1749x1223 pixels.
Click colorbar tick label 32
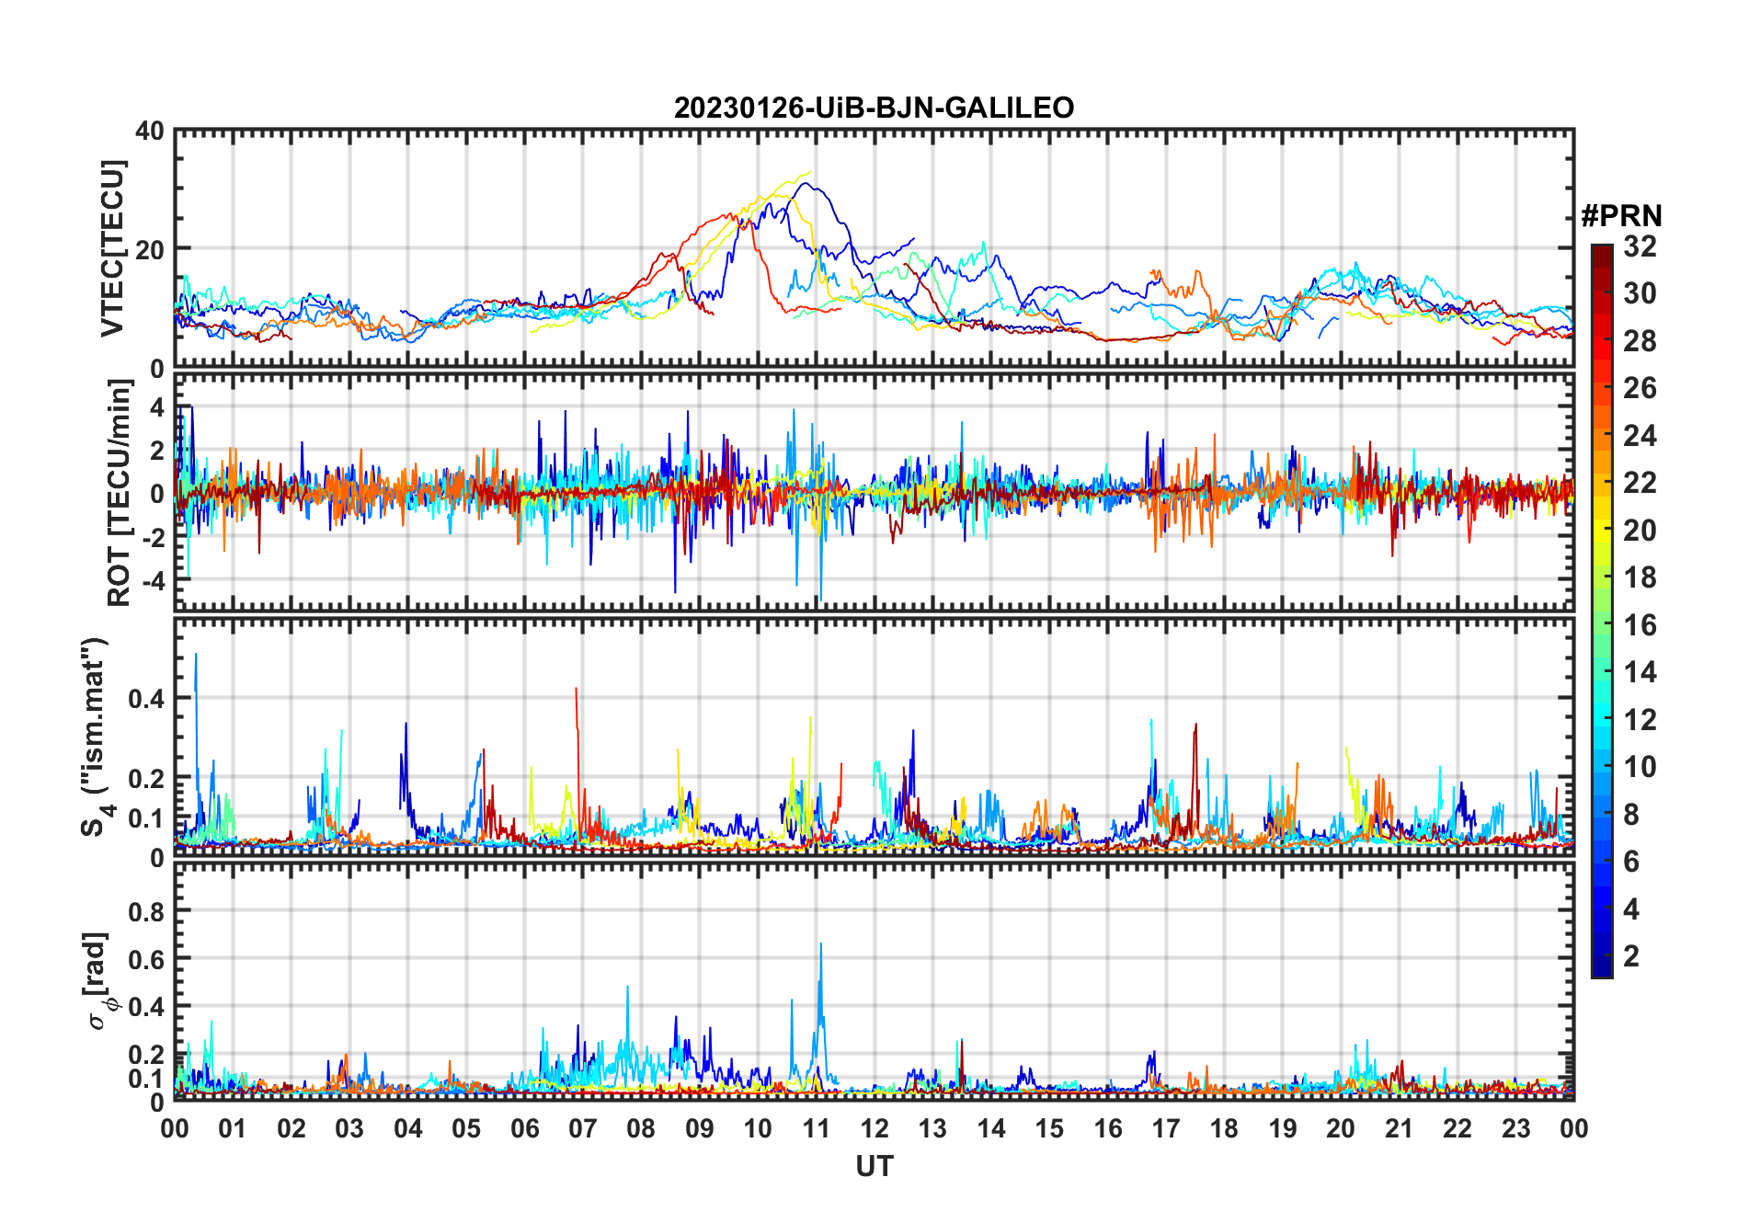click(x=1640, y=246)
